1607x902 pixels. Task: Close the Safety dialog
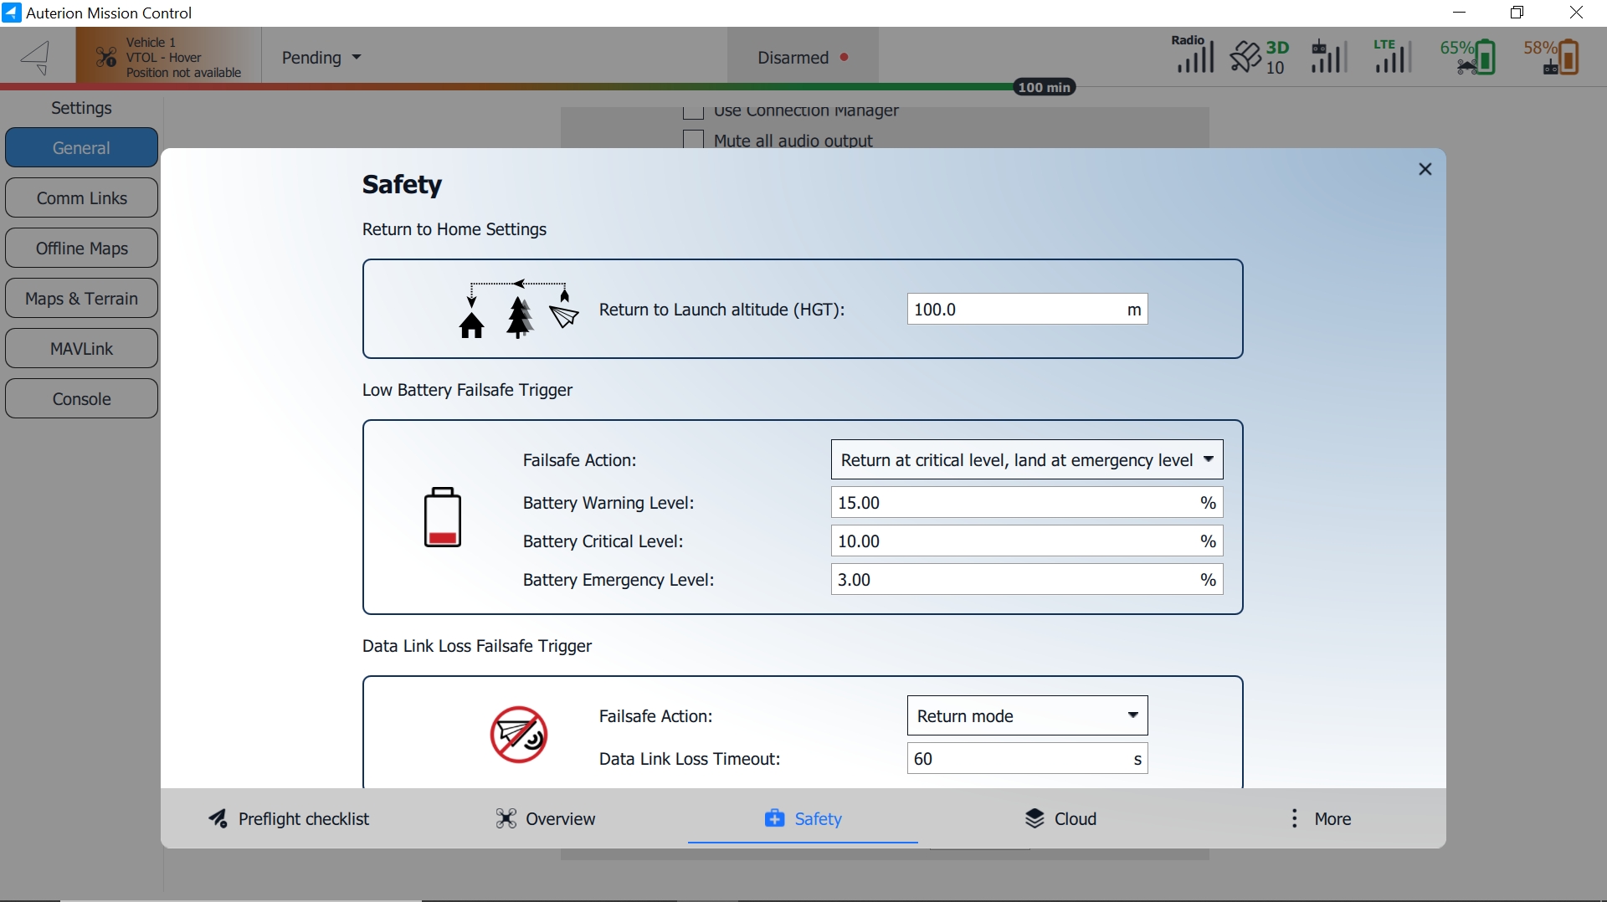[1425, 170]
